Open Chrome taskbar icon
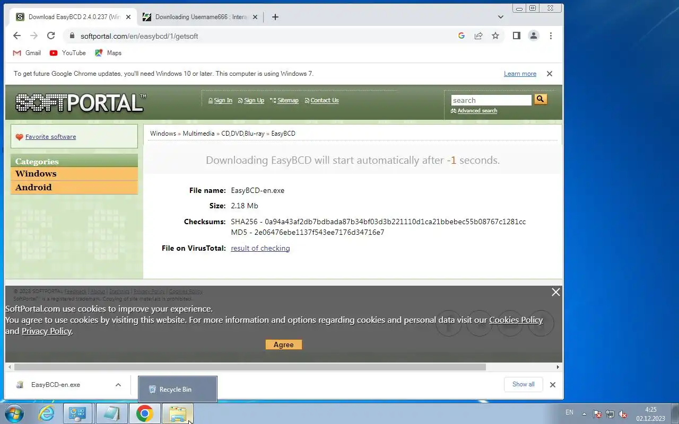The image size is (679, 424). [144, 413]
